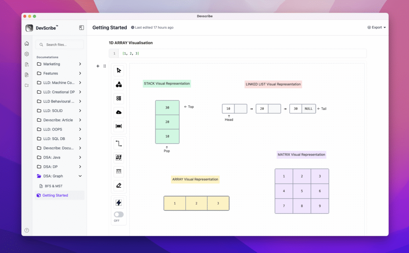Click the plus button to add block
409x253 pixels.
(x=98, y=66)
